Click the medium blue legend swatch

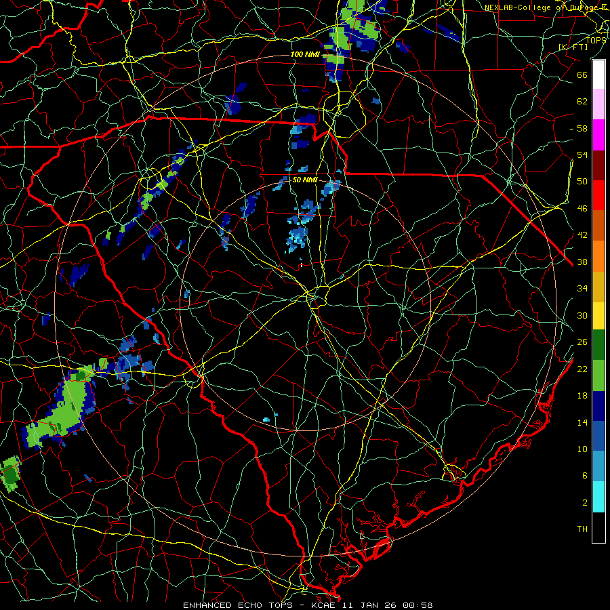[x=598, y=436]
